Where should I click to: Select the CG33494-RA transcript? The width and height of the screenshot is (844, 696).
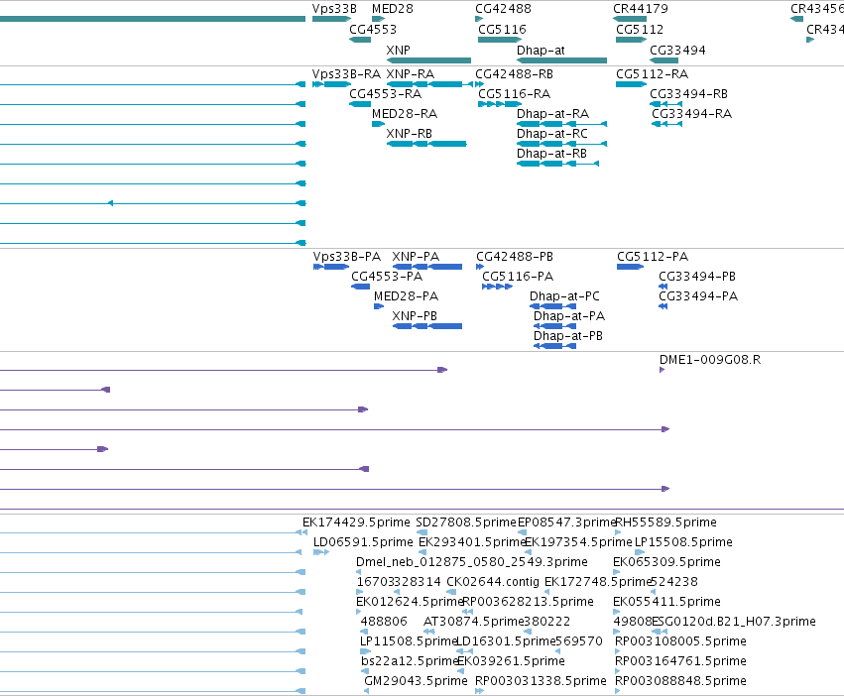tap(666, 124)
